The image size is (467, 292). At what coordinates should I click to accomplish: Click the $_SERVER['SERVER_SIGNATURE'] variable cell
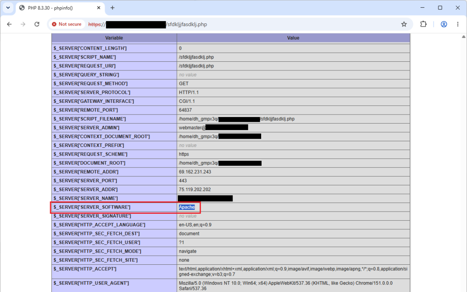click(x=114, y=216)
